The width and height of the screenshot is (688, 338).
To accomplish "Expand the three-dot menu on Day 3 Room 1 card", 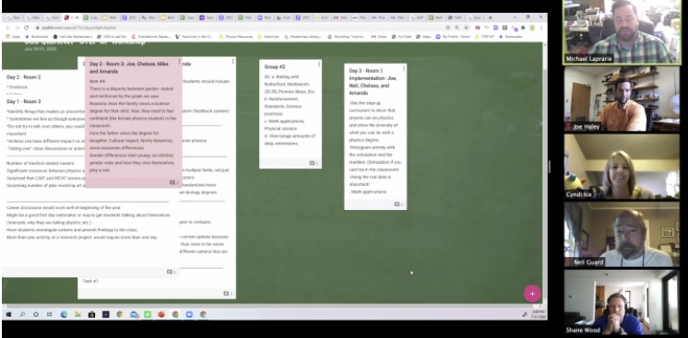I will (x=404, y=68).
